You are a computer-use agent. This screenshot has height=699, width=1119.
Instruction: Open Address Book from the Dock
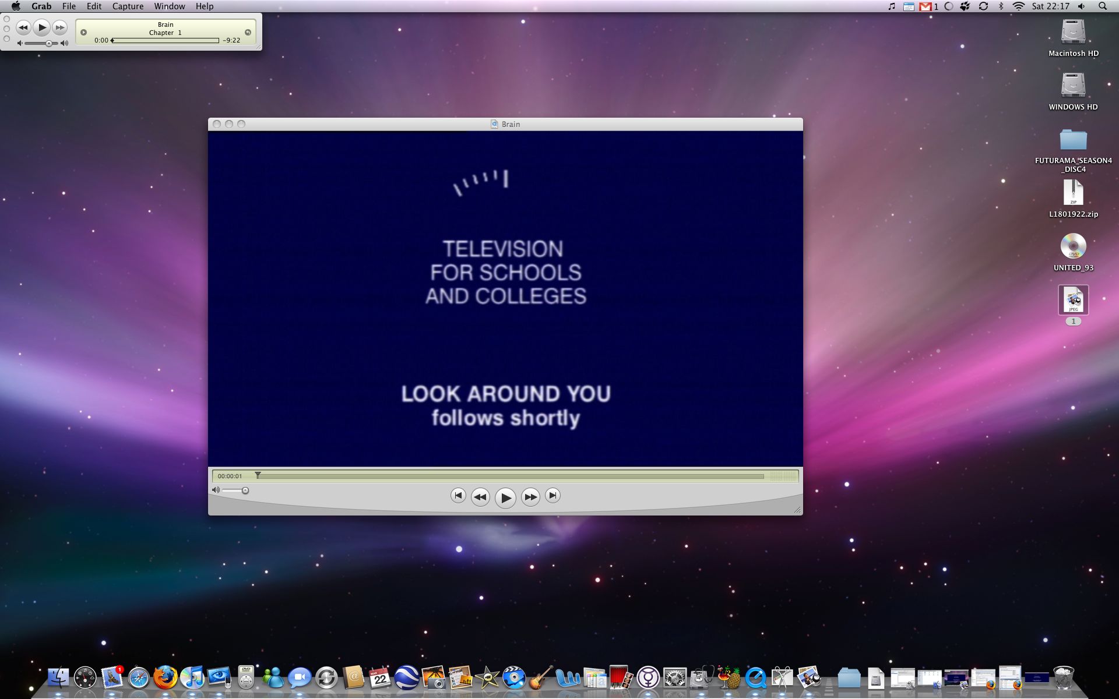pyautogui.click(x=353, y=677)
